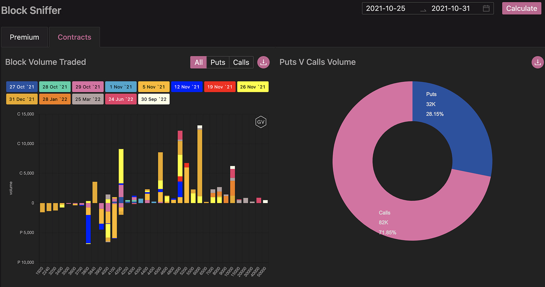
Task: Click the '32K' Puts volume label
Action: click(x=431, y=104)
